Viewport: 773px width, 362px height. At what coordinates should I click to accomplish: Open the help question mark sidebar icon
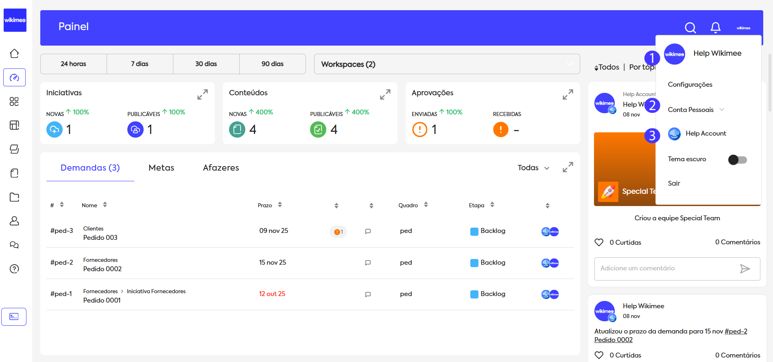(14, 269)
